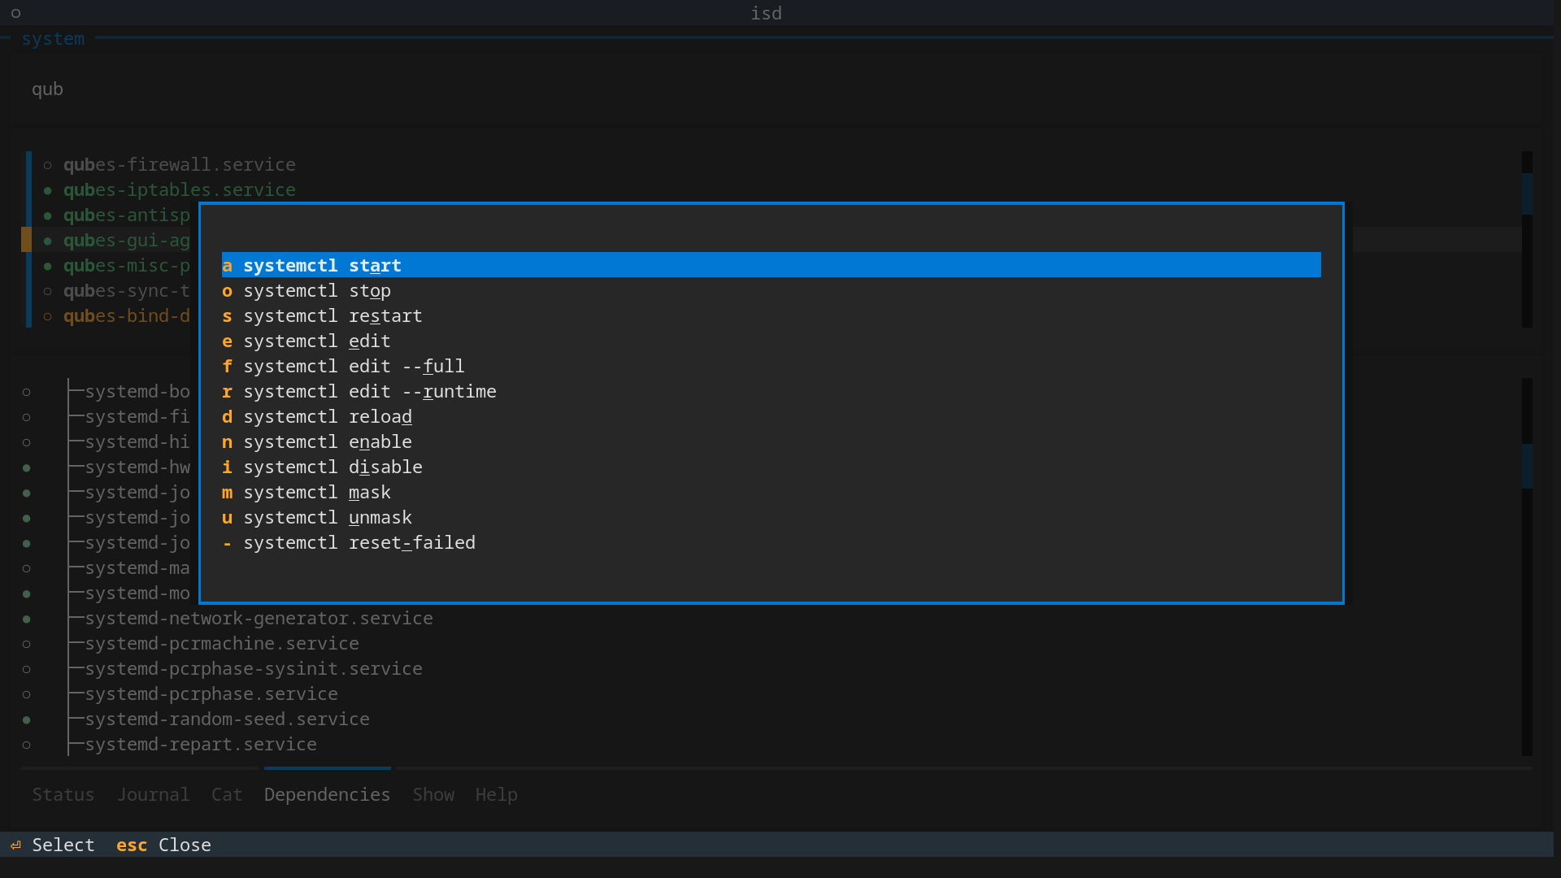Click the circle icon in the title bar
1561x878 pixels.
pos(15,13)
